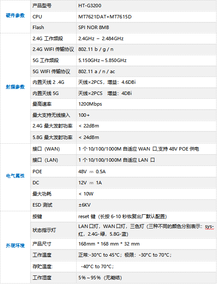Click the POE label cell

(37, 172)
